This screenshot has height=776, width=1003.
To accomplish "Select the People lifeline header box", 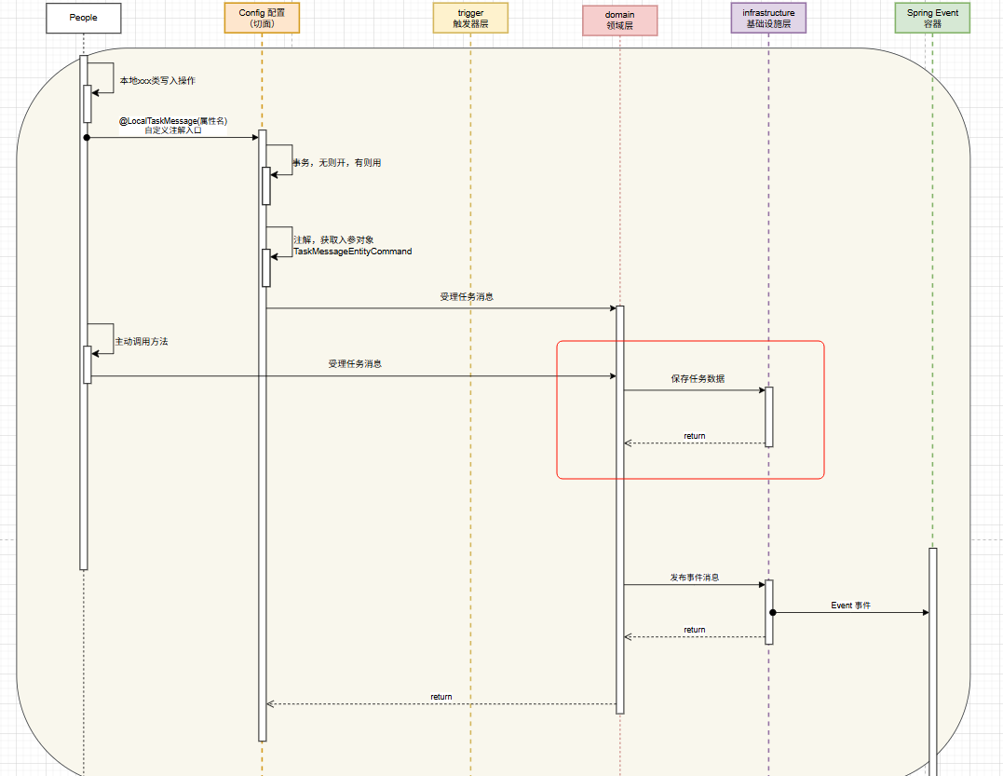I will [x=83, y=18].
